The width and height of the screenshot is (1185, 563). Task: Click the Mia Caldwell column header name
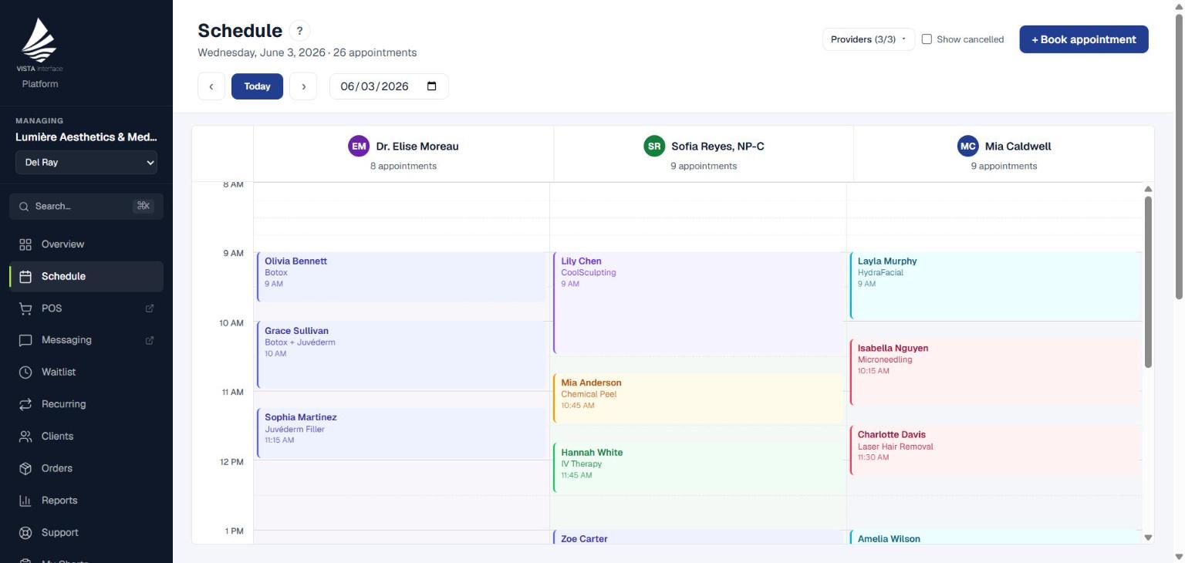click(x=1018, y=146)
